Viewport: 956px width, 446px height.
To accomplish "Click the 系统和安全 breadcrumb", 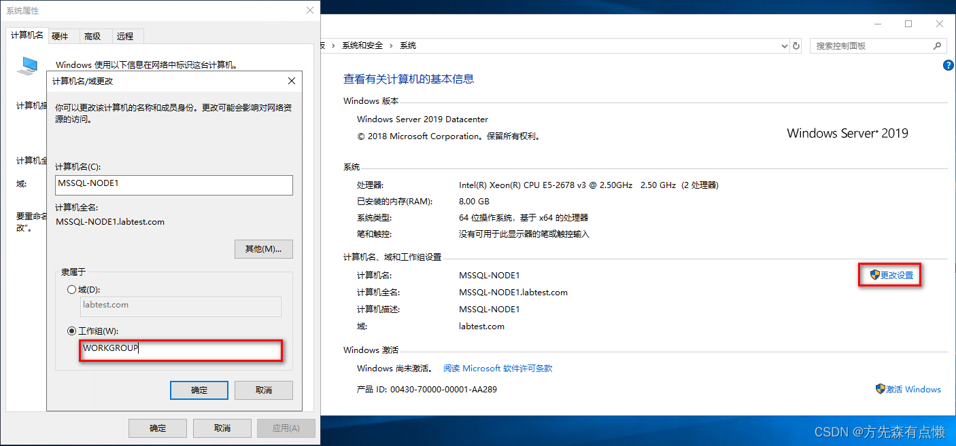I will click(x=363, y=45).
